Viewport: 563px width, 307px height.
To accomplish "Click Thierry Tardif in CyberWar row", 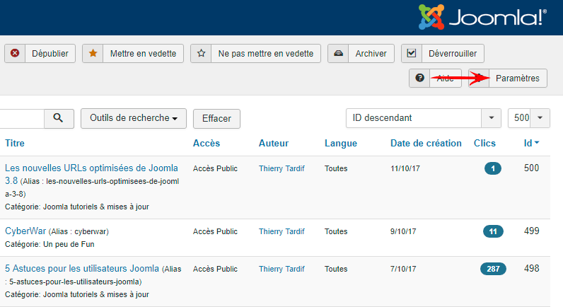I will pos(281,231).
